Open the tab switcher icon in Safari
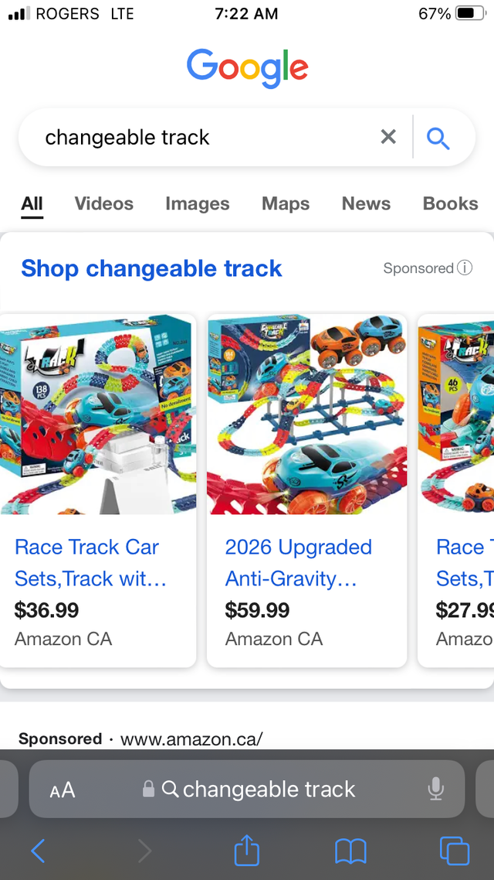 click(455, 851)
